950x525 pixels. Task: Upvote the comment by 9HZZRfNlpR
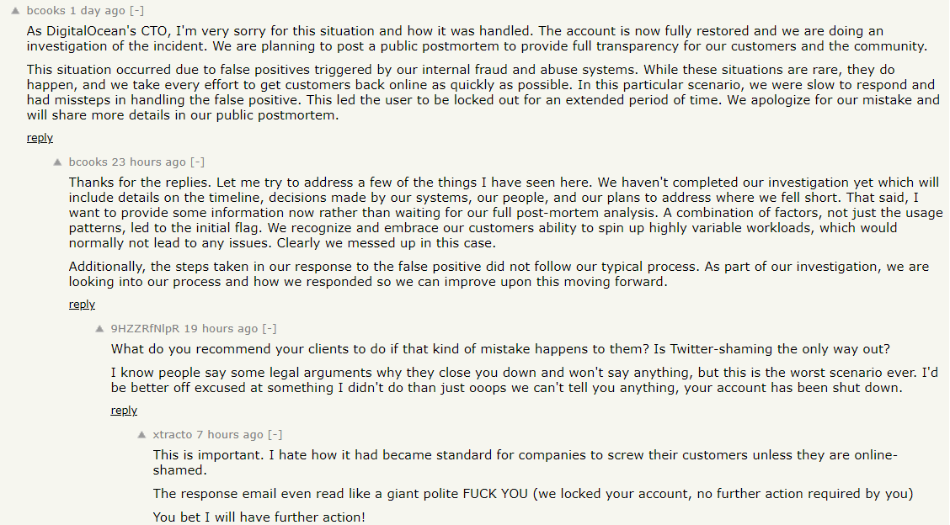99,328
